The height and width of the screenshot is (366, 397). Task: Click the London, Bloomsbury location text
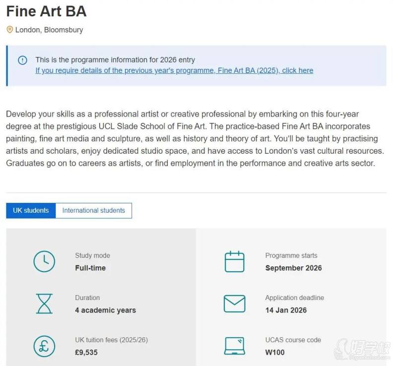49,30
